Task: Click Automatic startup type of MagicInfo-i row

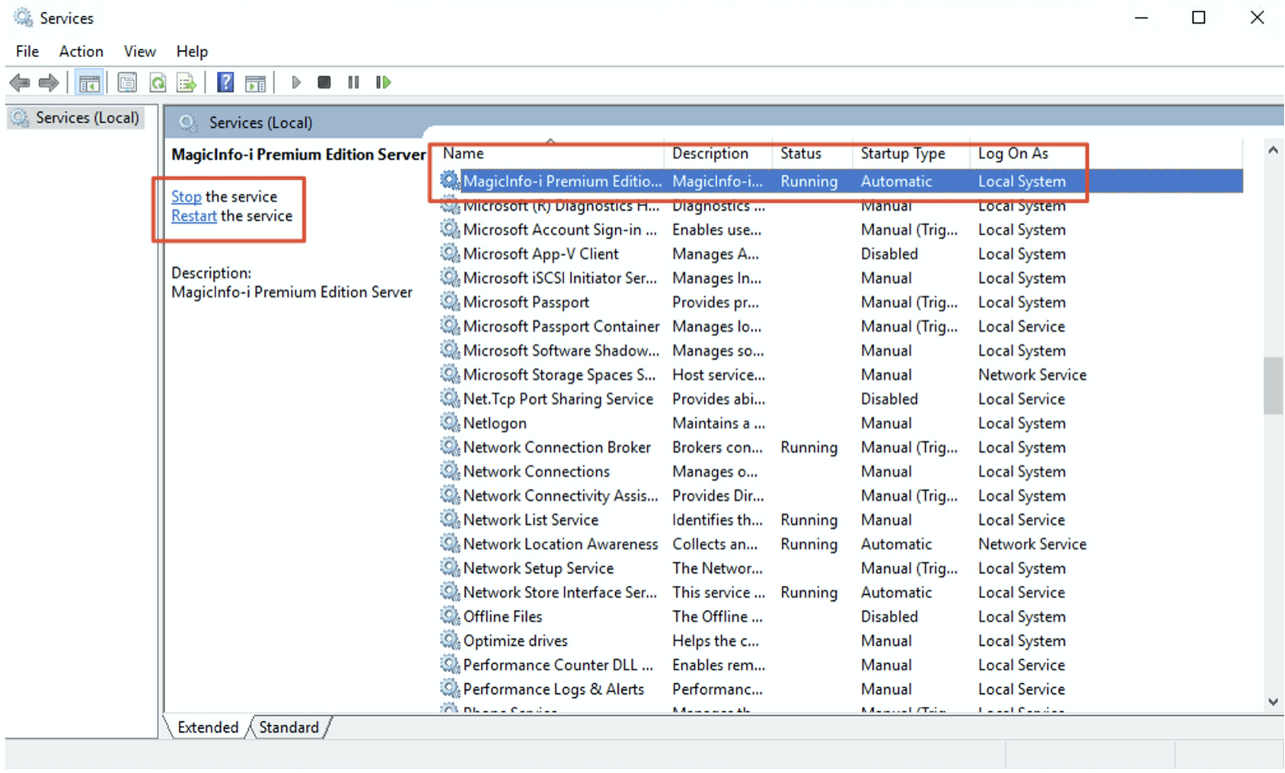Action: 896,181
